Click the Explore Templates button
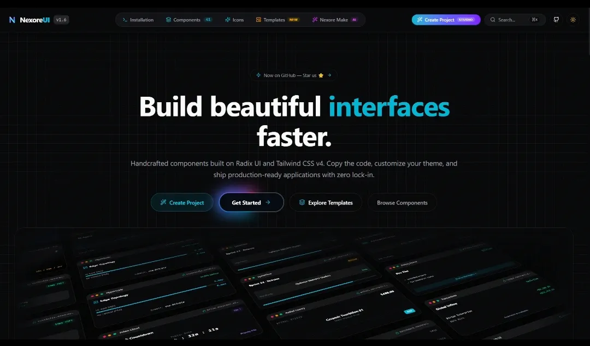Screen dimensions: 590x346 click(x=326, y=203)
